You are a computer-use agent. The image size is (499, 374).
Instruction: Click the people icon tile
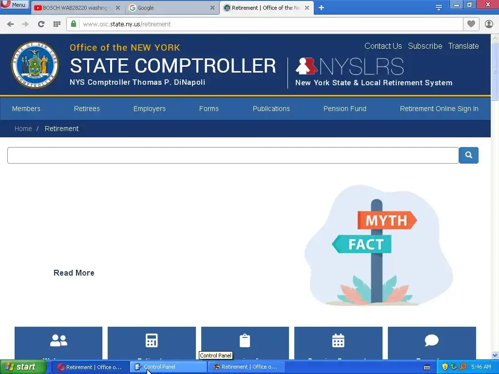coord(58,343)
